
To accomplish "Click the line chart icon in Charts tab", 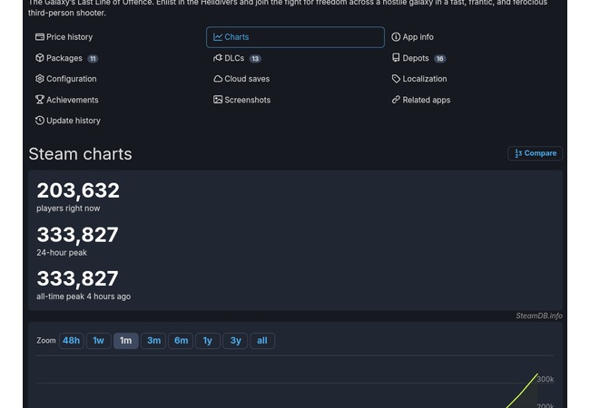I will click(218, 37).
